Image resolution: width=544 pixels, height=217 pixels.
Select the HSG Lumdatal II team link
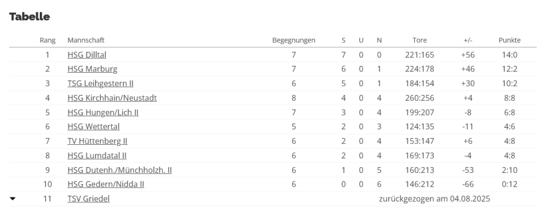click(97, 155)
